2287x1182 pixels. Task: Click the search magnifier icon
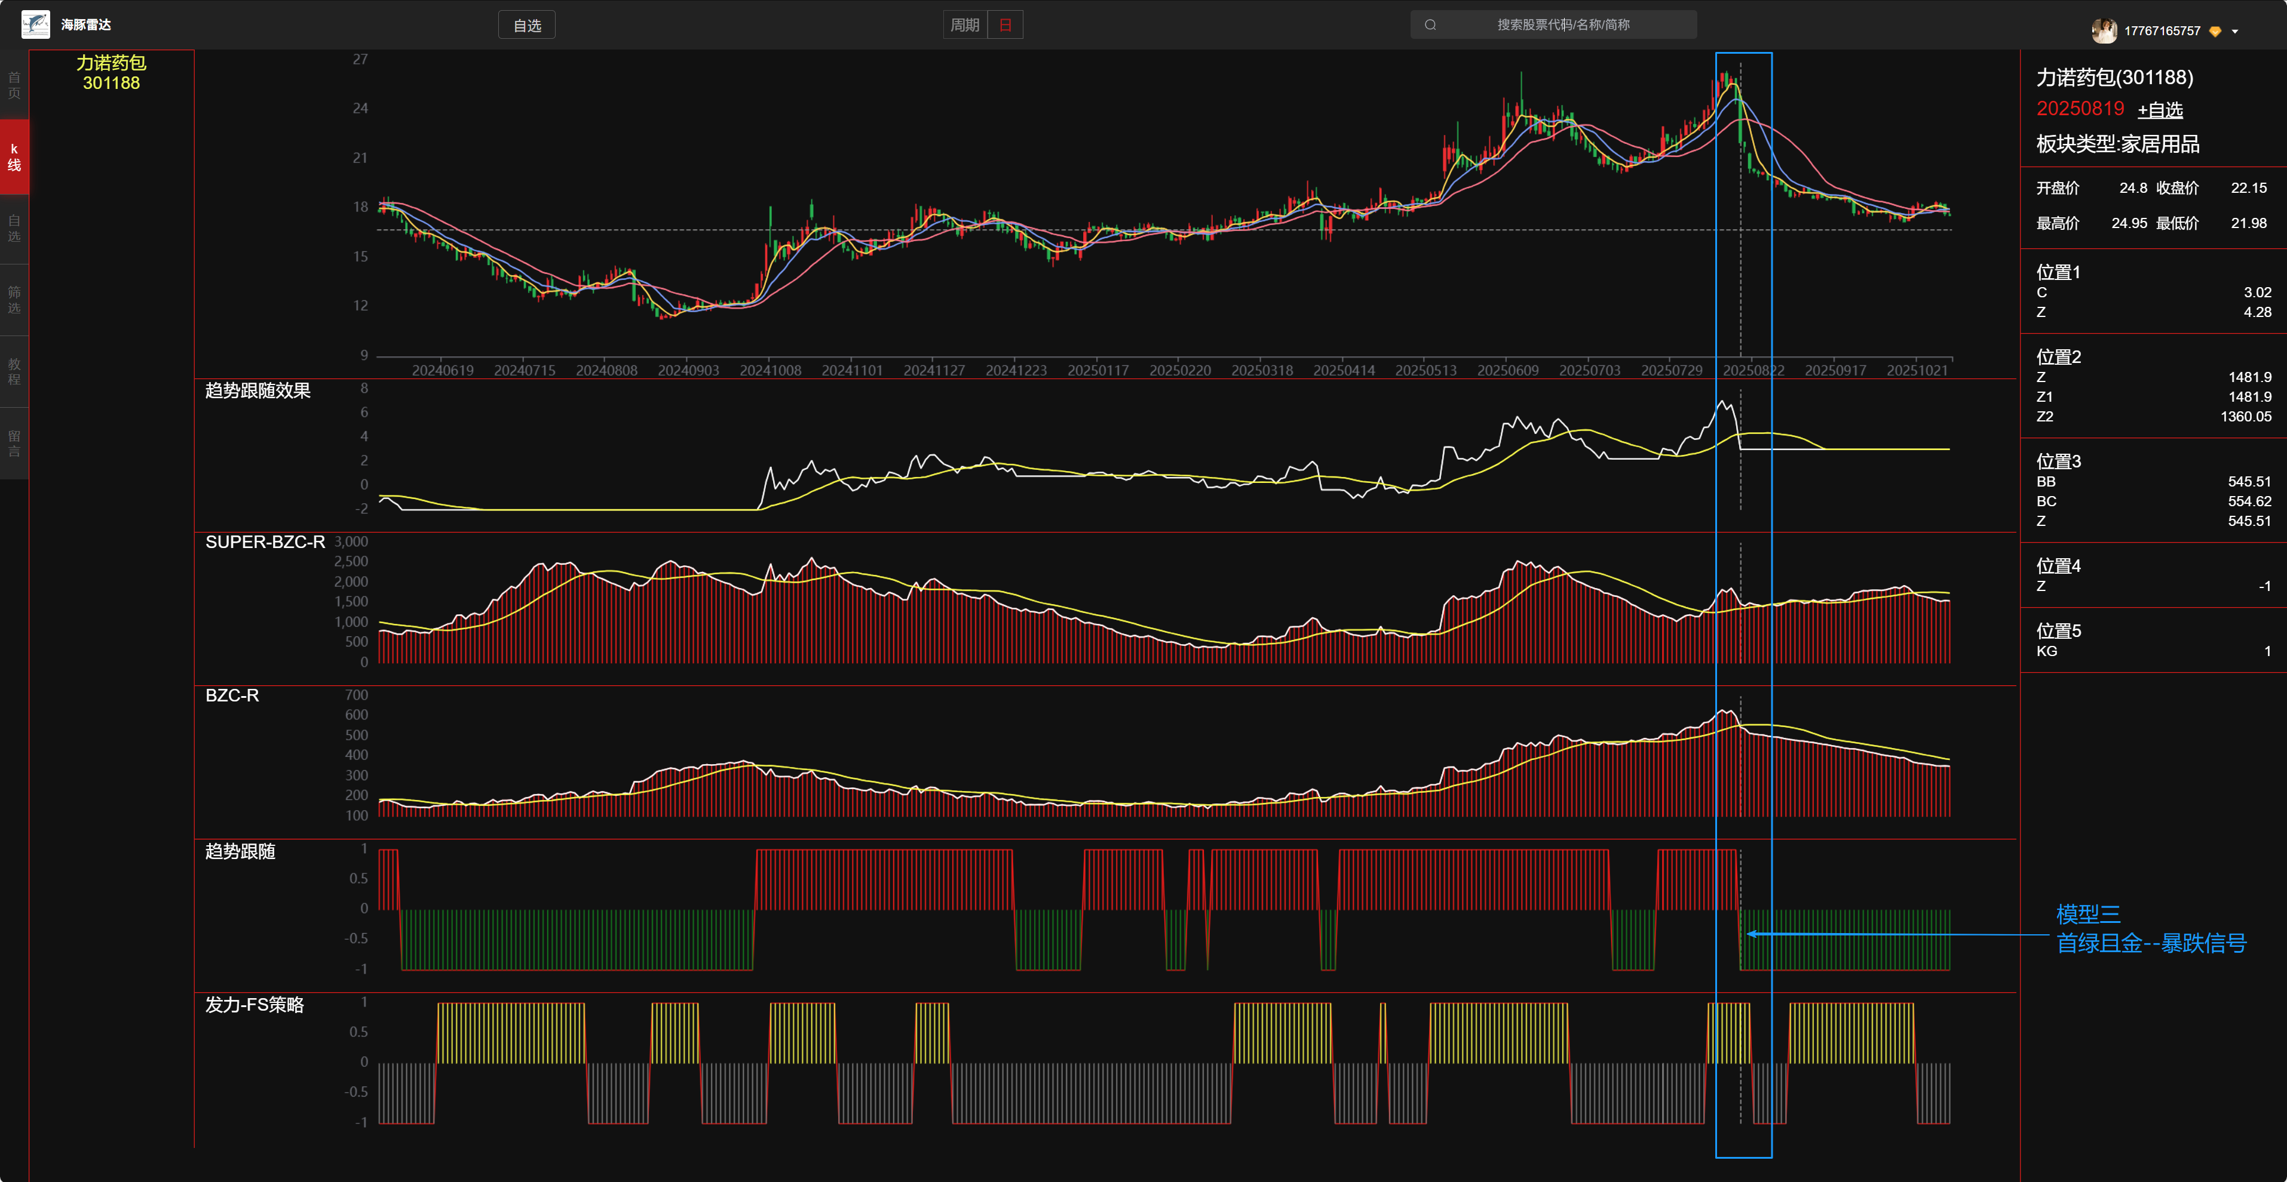tap(1430, 25)
